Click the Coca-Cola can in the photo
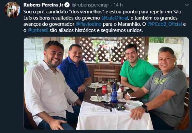 tap(104, 89)
